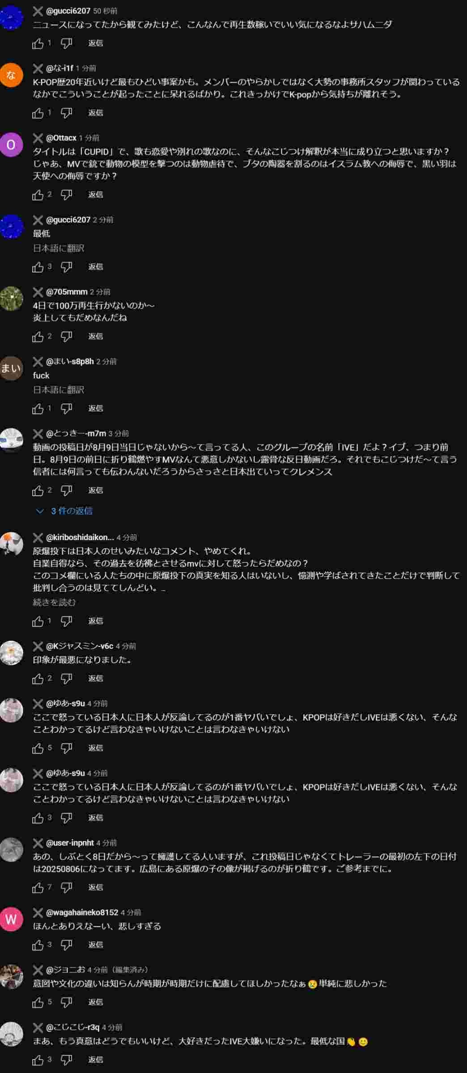This screenshot has width=467, height=1073.
Task: Translate the fuck comment to Japanese
Action: pyautogui.click(x=59, y=390)
